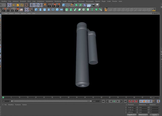Click the Applica button

[155, 115]
